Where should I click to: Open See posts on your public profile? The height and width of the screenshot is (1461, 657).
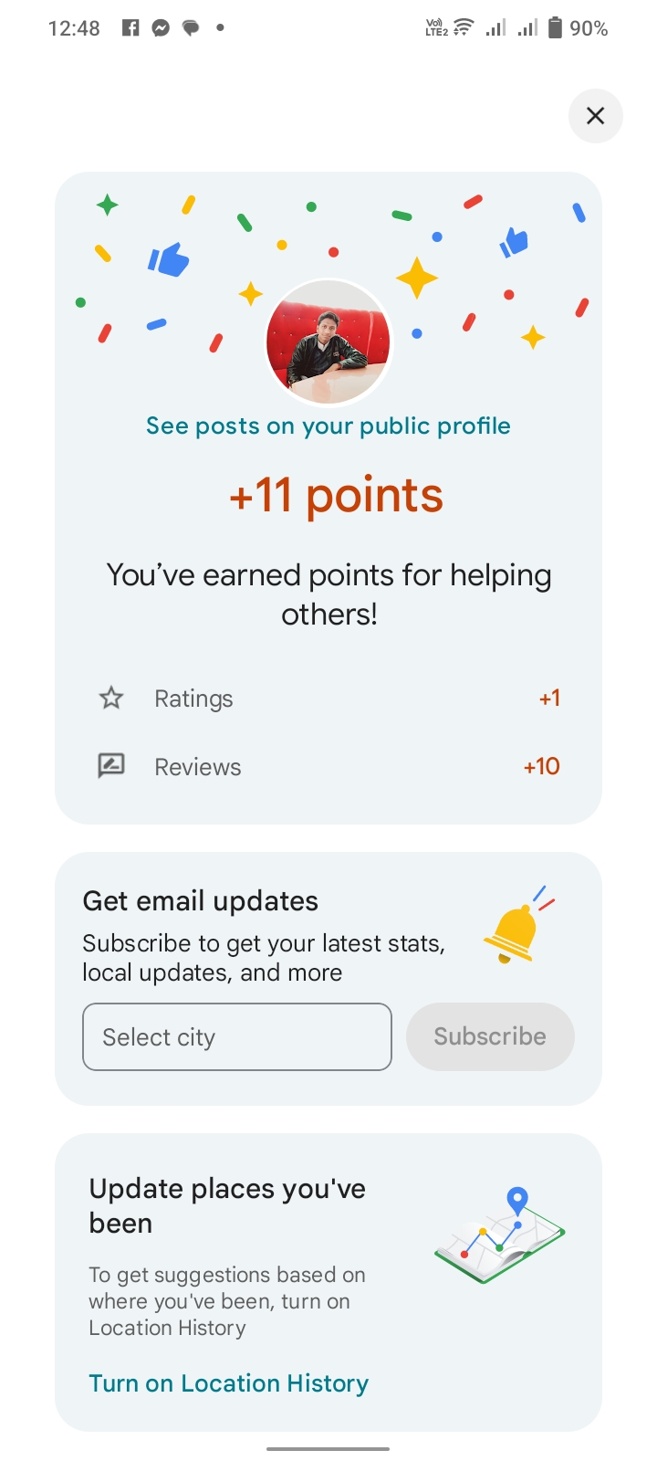pyautogui.click(x=328, y=426)
